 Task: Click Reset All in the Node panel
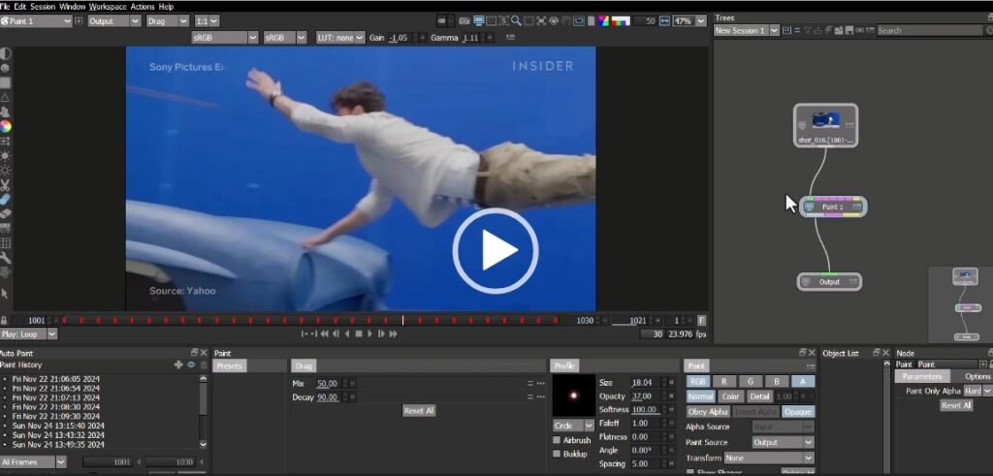(x=955, y=406)
